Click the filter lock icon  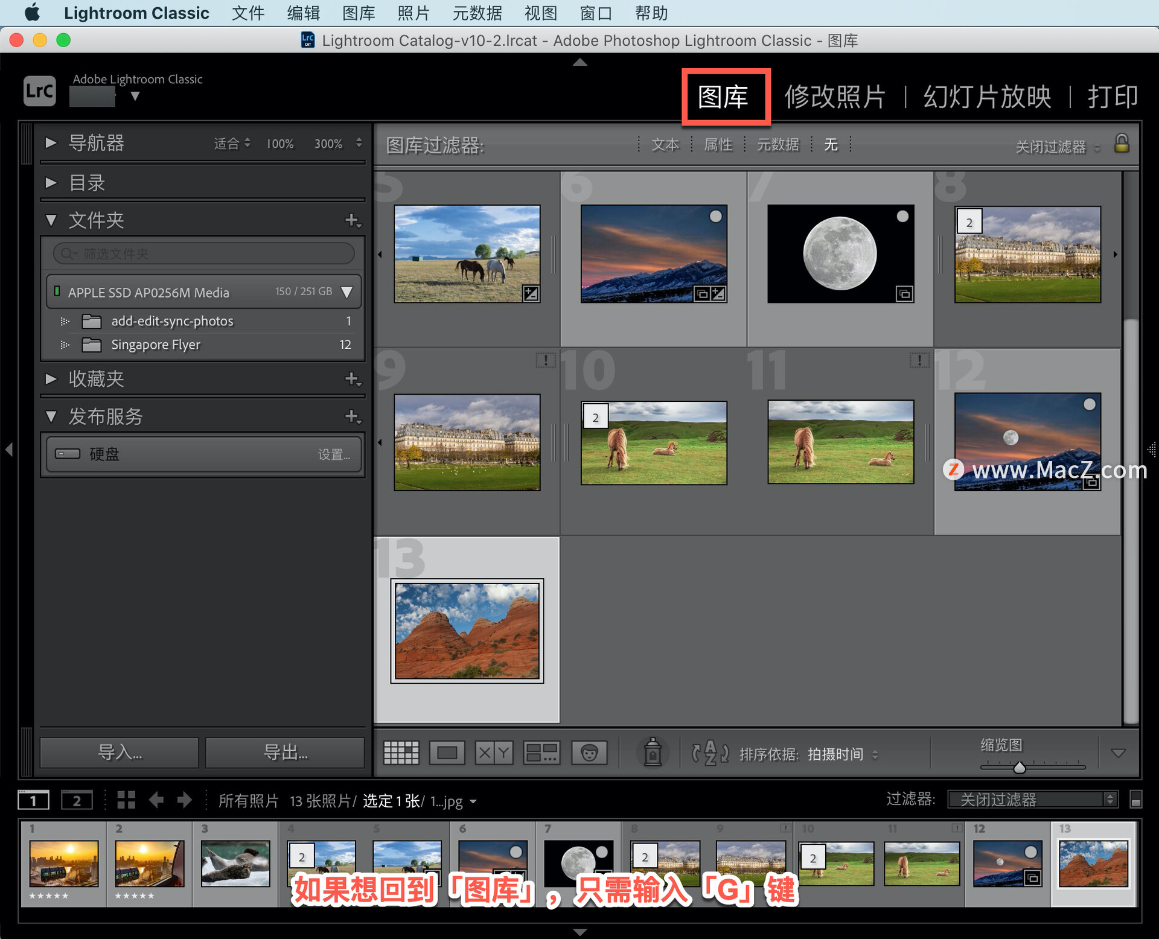1122,144
